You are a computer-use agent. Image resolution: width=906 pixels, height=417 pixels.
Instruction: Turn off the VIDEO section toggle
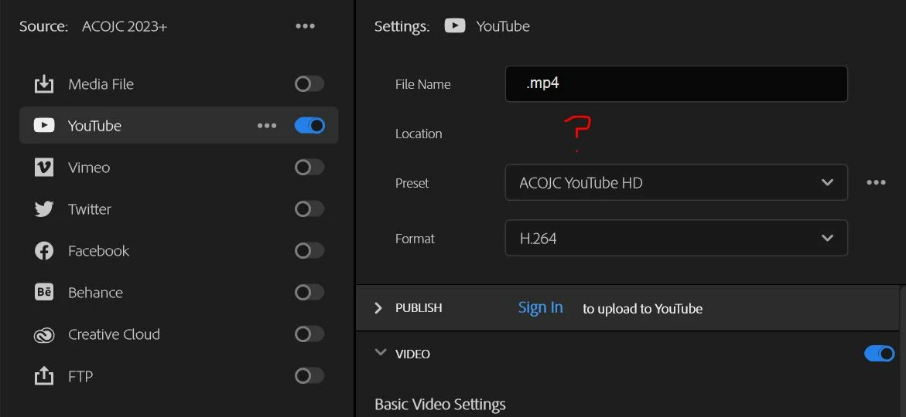(x=880, y=354)
